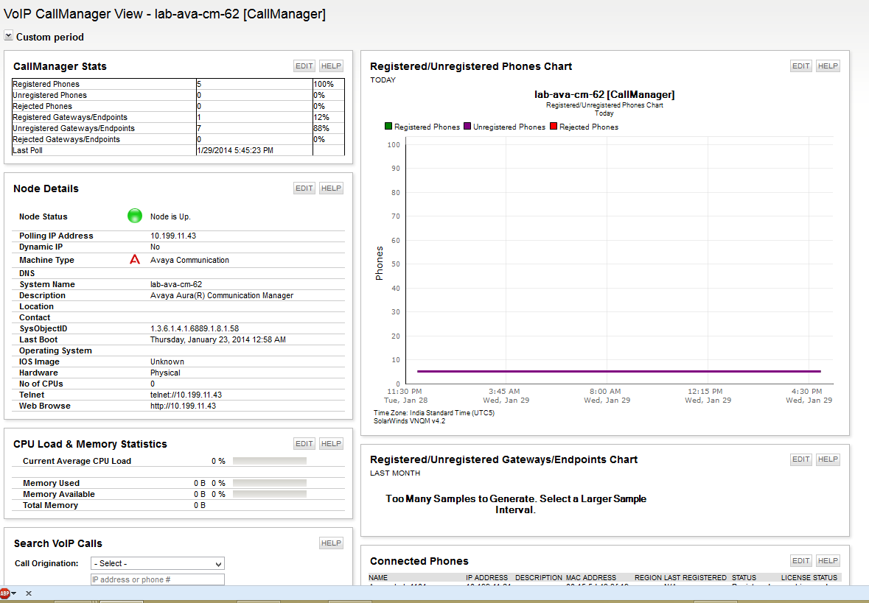Edit the Gateways/Endpoints Chart panel
This screenshot has height=603, width=869.
(801, 459)
